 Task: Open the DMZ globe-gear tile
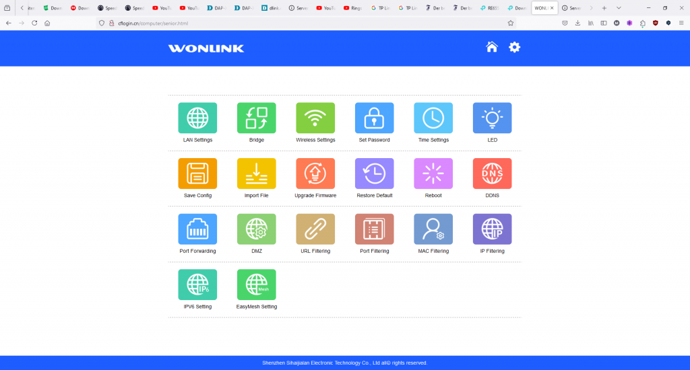coord(257,229)
